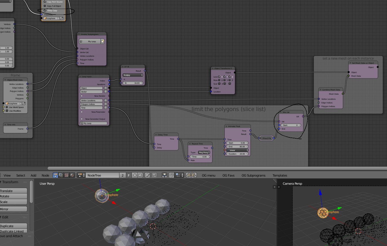Toggle Rotation X in Object Transforms node
The width and height of the screenshot is (387, 246).
pos(219,80)
